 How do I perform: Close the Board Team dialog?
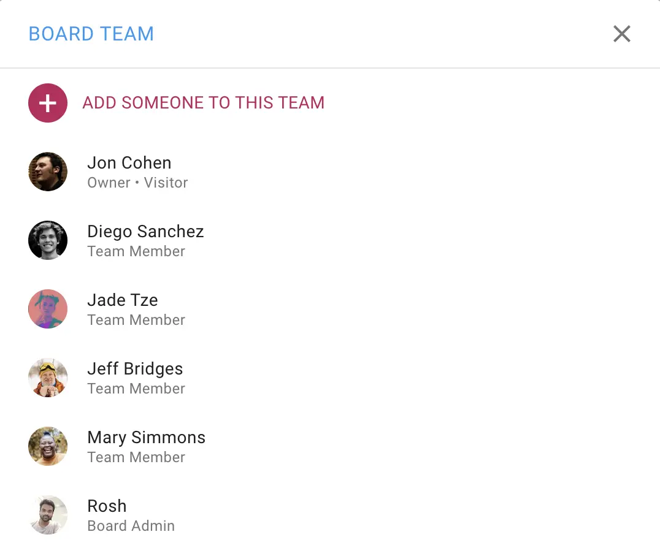622,34
